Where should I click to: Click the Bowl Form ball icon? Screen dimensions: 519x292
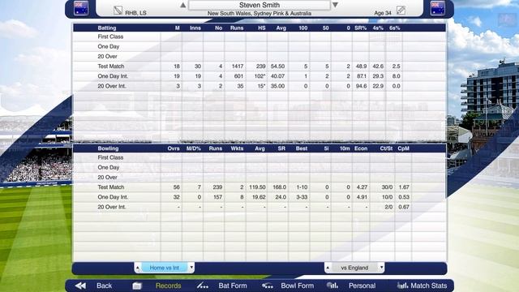pyautogui.click(x=268, y=286)
